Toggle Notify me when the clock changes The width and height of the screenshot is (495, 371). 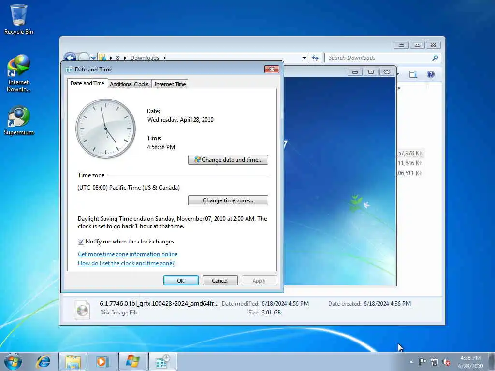pyautogui.click(x=81, y=242)
